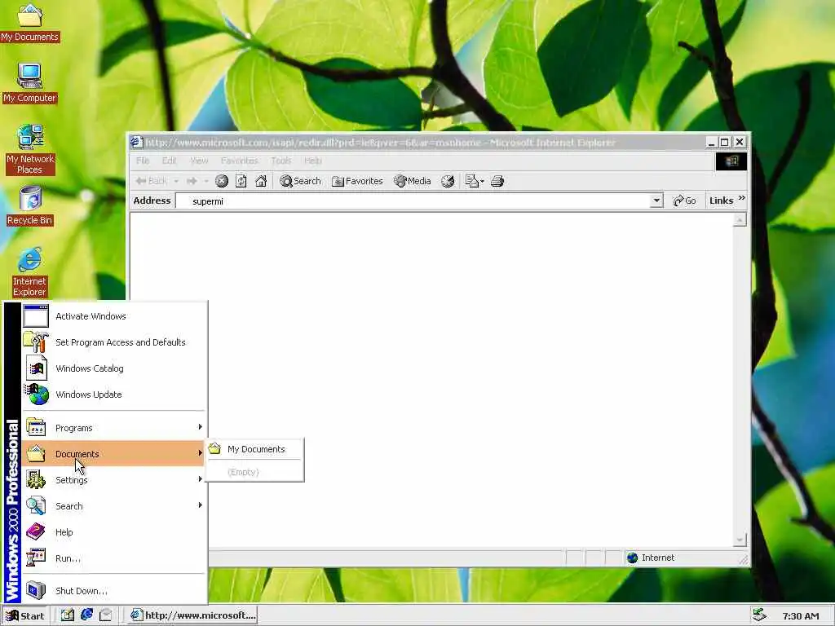Minimize the Internet Explorer window
The image size is (835, 626).
(711, 142)
